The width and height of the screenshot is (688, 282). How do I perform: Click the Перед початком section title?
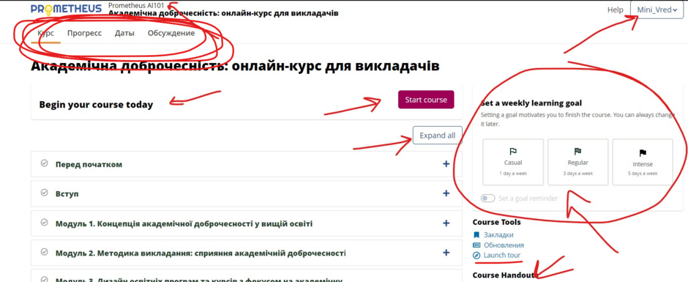click(89, 165)
